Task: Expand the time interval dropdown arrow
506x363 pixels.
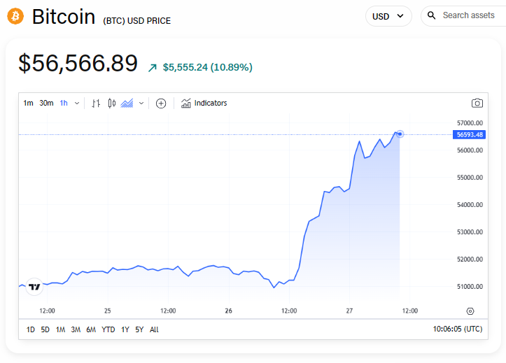Action: click(x=77, y=104)
